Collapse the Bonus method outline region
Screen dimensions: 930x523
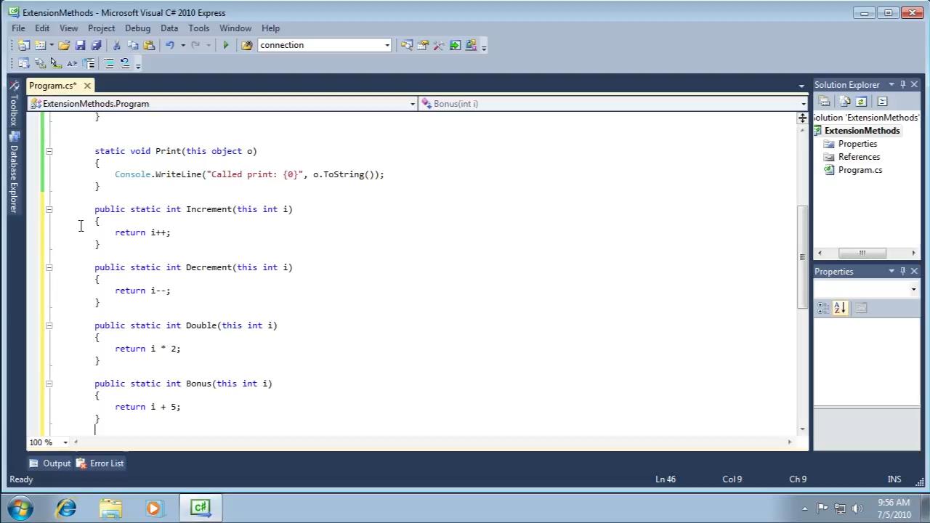49,384
